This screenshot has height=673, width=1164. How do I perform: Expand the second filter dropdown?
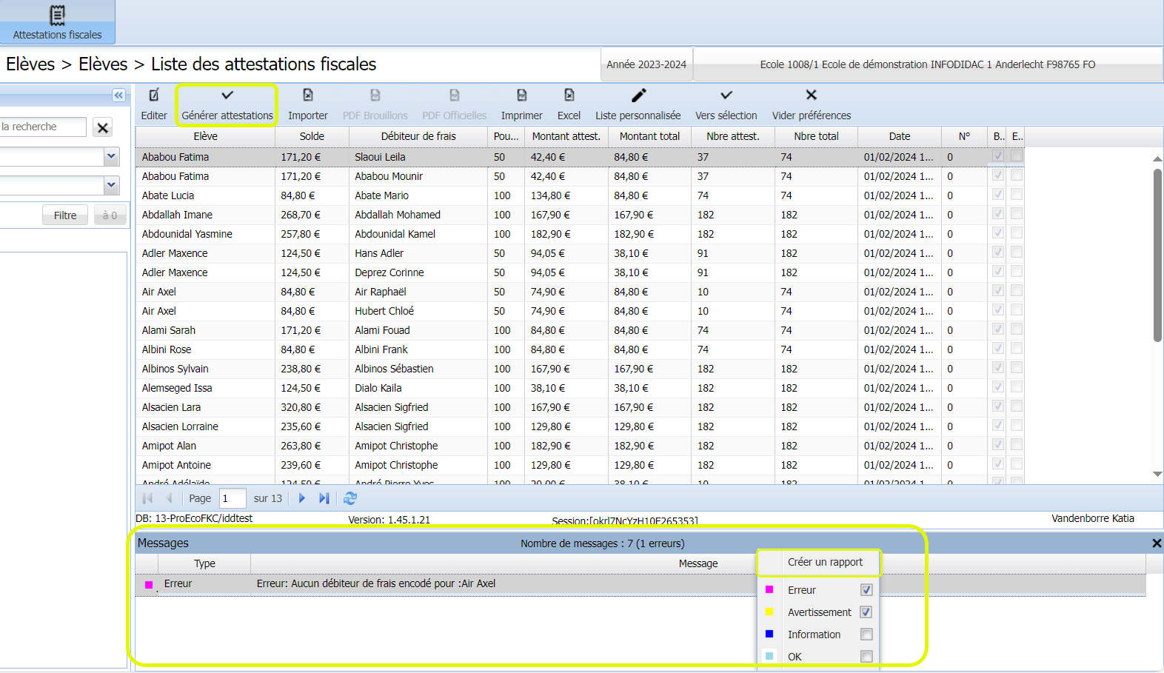pos(111,185)
